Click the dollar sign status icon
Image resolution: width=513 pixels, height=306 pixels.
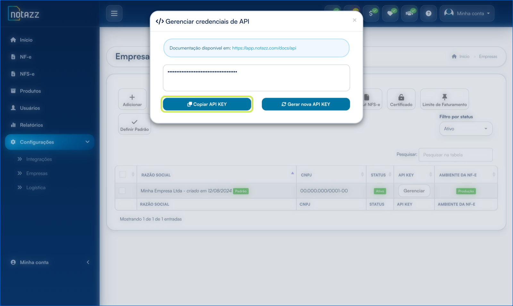coord(371,13)
